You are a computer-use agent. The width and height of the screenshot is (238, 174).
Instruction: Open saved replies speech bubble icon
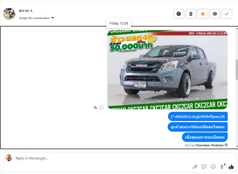204,167
